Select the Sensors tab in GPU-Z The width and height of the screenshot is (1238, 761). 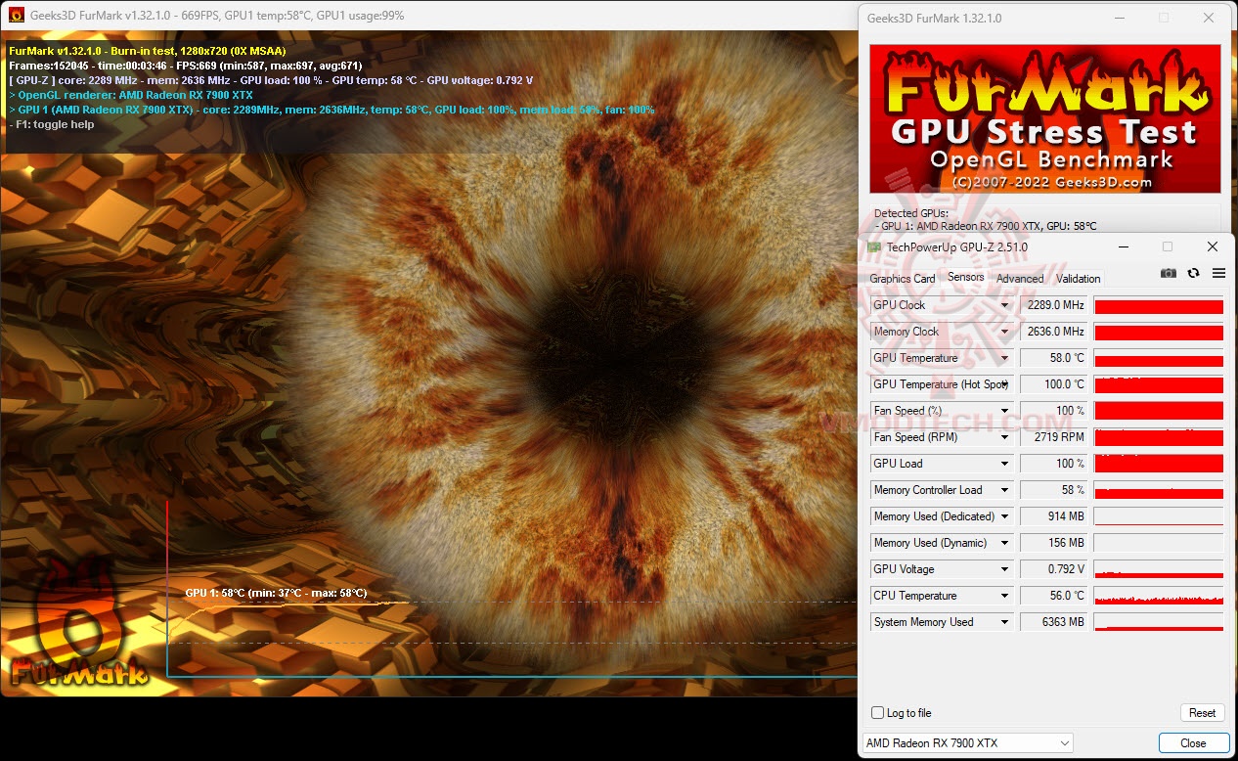966,278
